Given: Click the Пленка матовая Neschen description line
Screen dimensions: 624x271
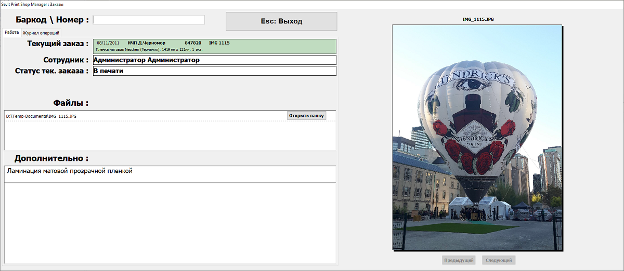Looking at the screenshot, I should click(149, 50).
